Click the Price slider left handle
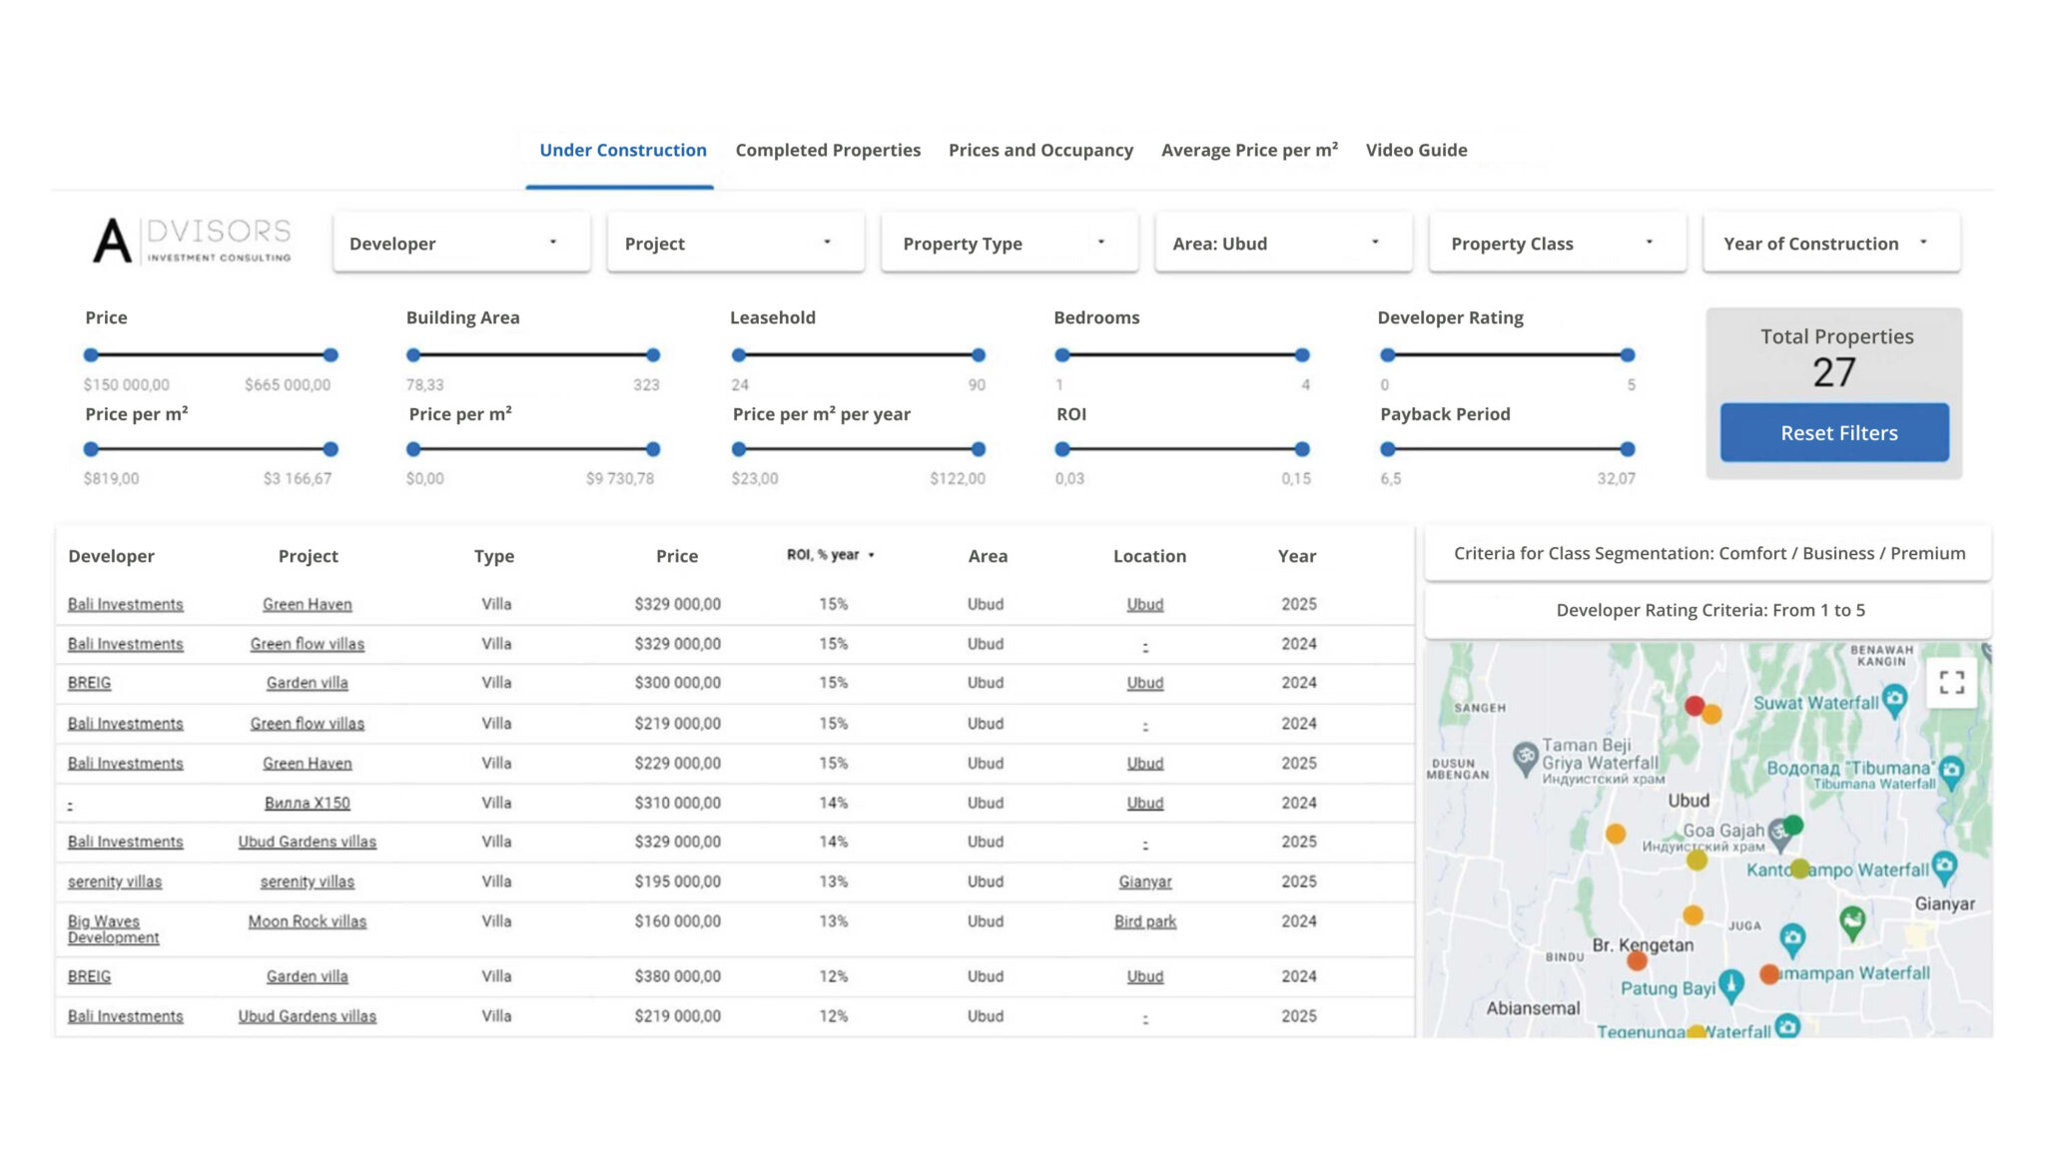 click(91, 355)
